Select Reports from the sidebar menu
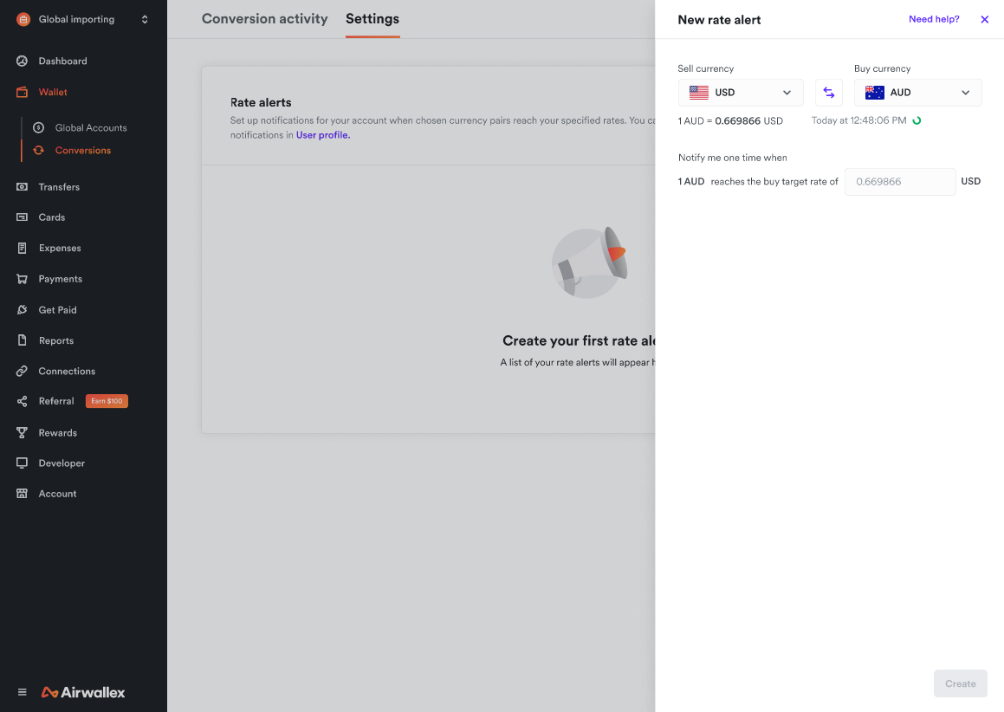 pyautogui.click(x=56, y=341)
